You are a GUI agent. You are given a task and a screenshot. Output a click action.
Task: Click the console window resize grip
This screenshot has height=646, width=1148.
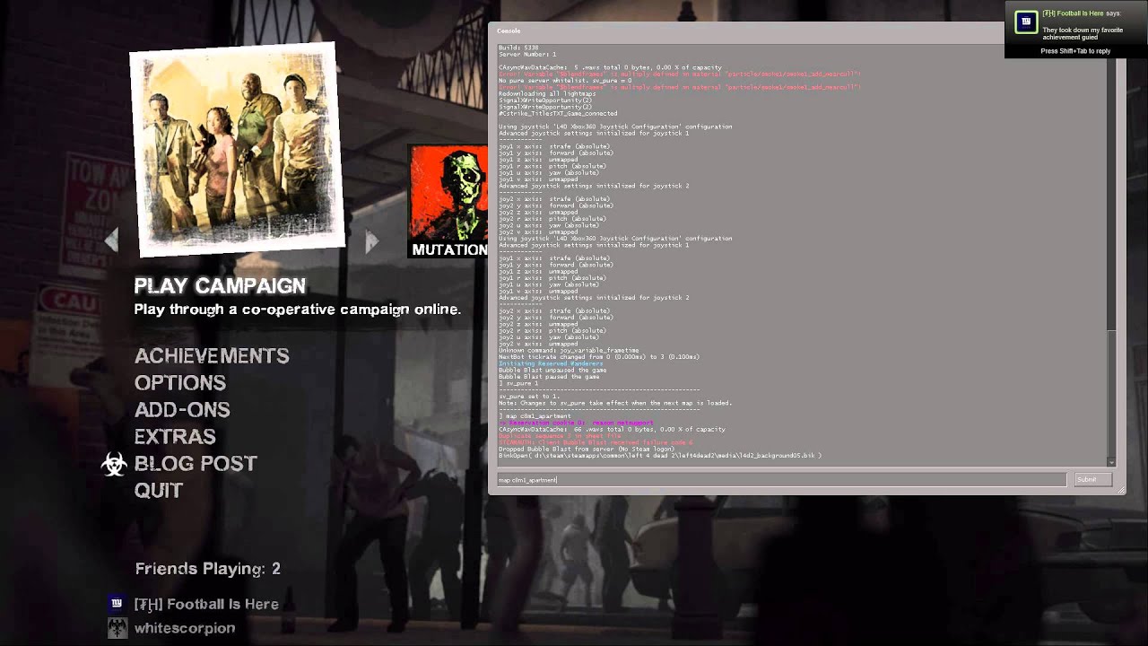(x=1120, y=490)
